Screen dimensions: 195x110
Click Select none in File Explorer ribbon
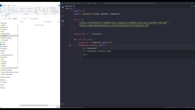point(54,10)
